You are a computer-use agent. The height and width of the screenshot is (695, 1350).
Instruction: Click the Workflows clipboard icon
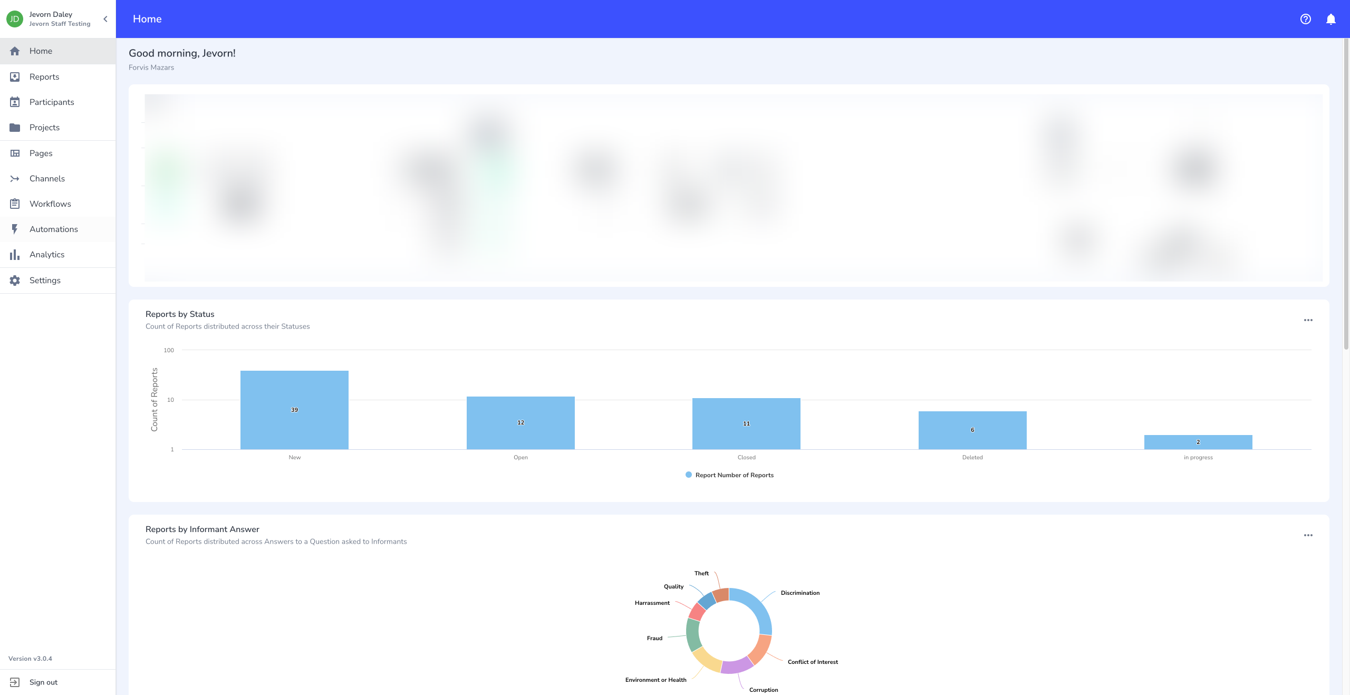click(x=15, y=204)
